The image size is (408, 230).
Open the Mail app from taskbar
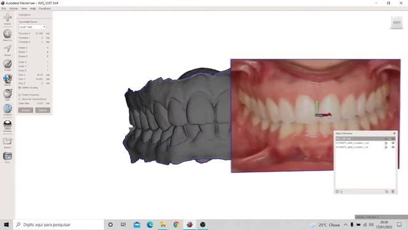click(136, 224)
